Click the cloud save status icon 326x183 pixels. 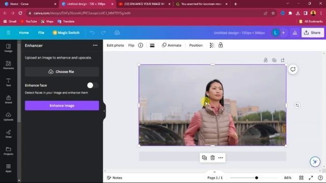coord(117,33)
